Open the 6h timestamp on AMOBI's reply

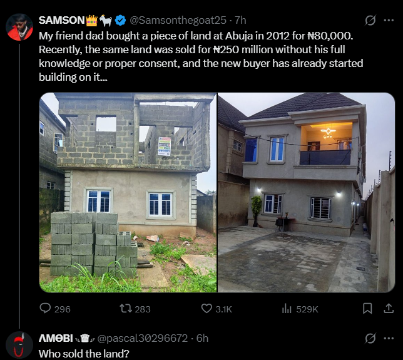point(202,339)
